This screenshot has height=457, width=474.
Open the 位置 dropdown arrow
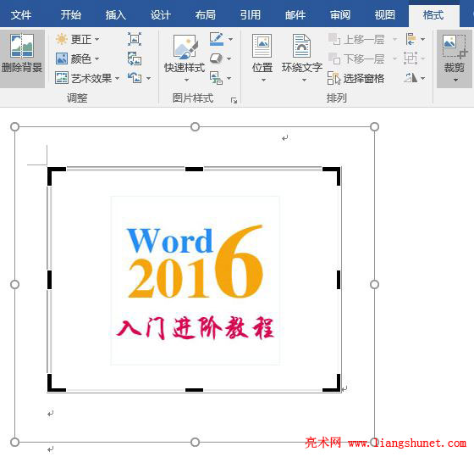pos(263,81)
